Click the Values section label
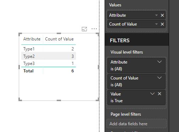This screenshot has height=132, width=179. [x=115, y=5]
